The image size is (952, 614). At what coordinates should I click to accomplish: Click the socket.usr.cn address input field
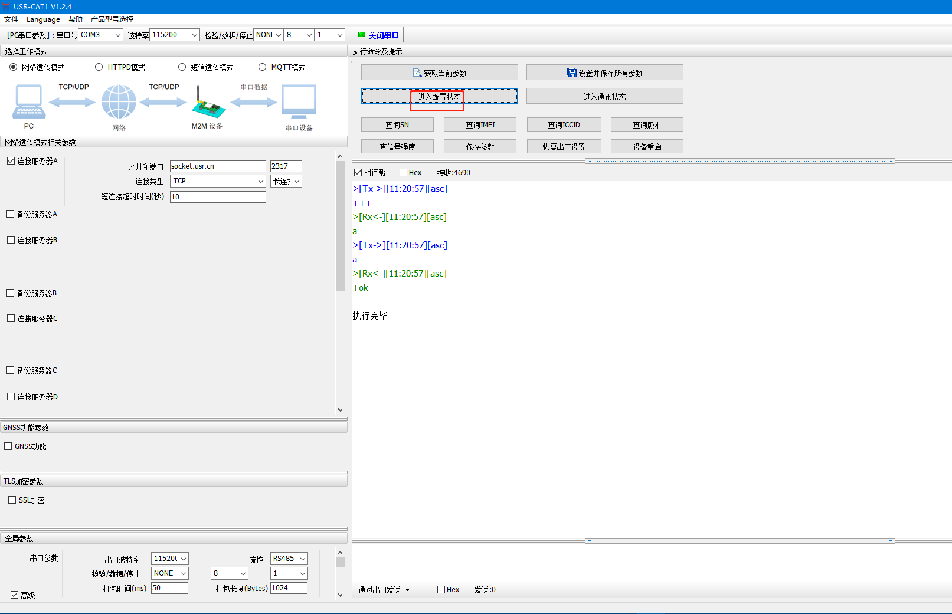(218, 166)
